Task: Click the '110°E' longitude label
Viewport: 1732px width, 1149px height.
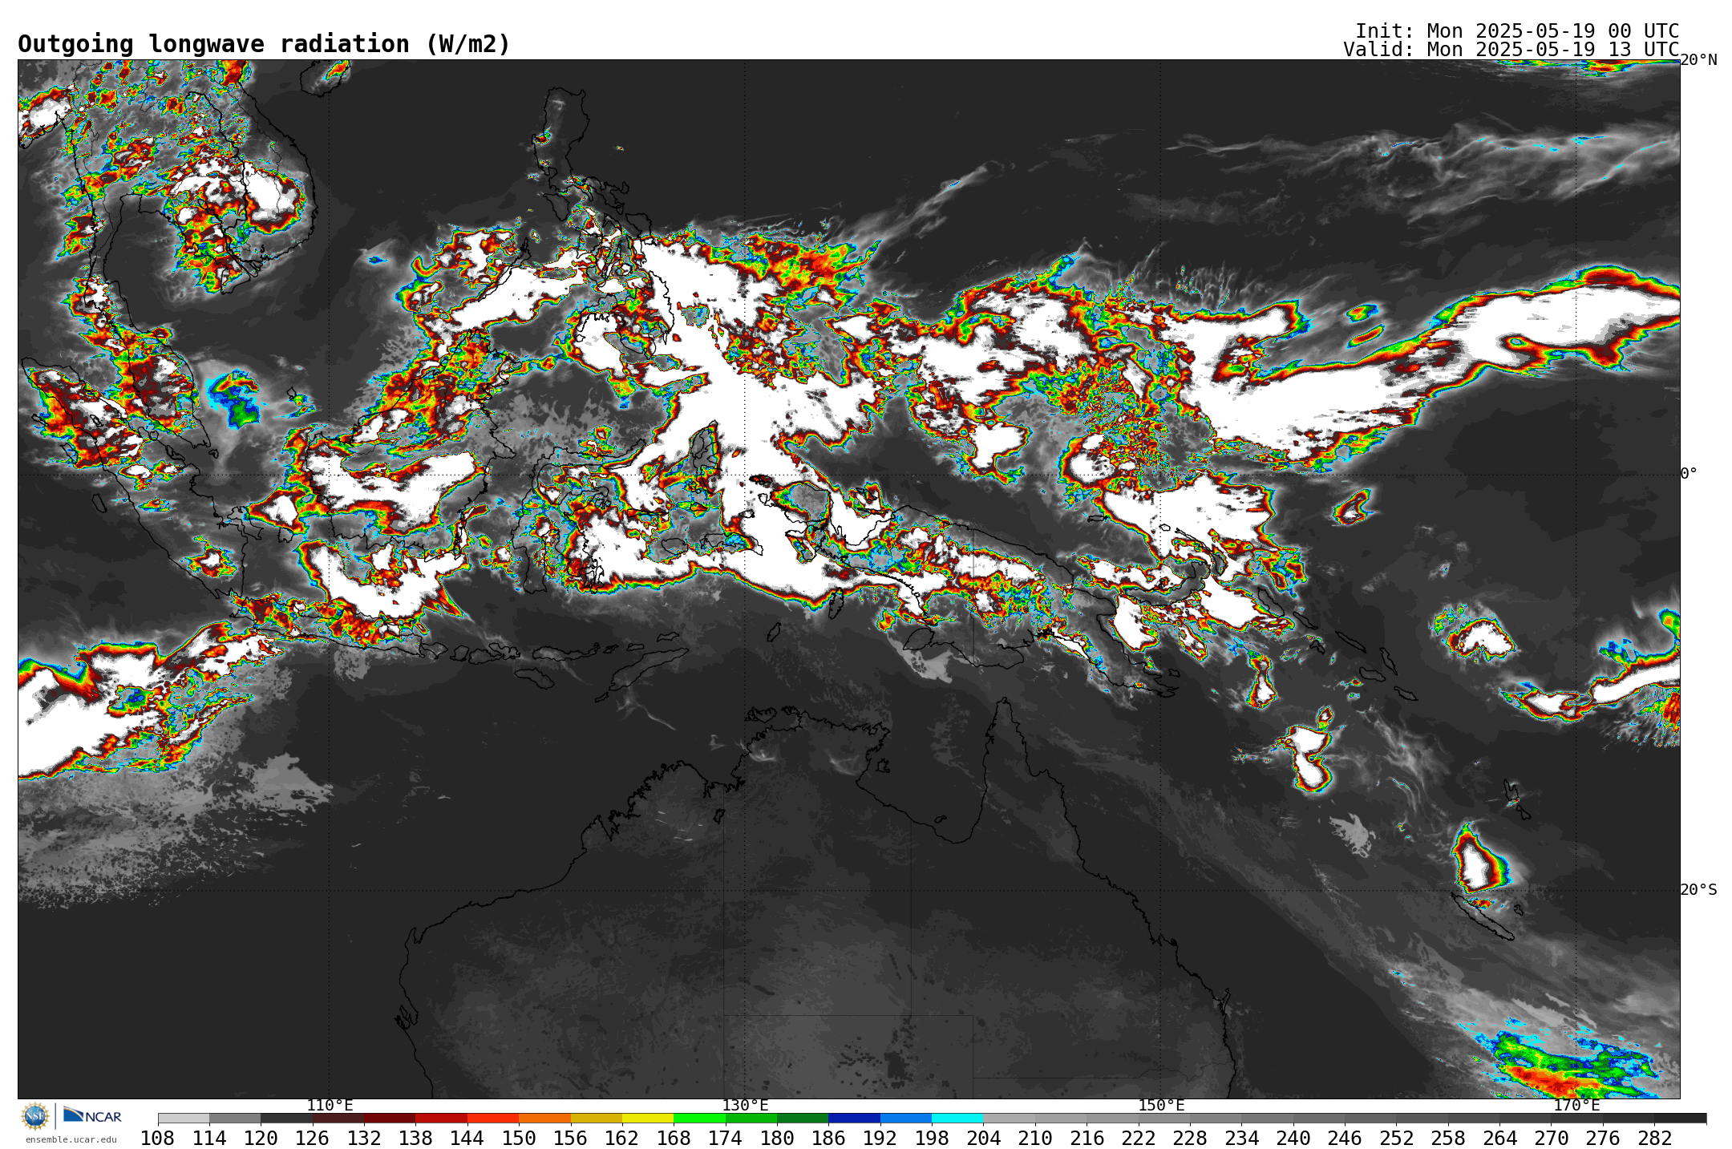Action: coord(330,1105)
